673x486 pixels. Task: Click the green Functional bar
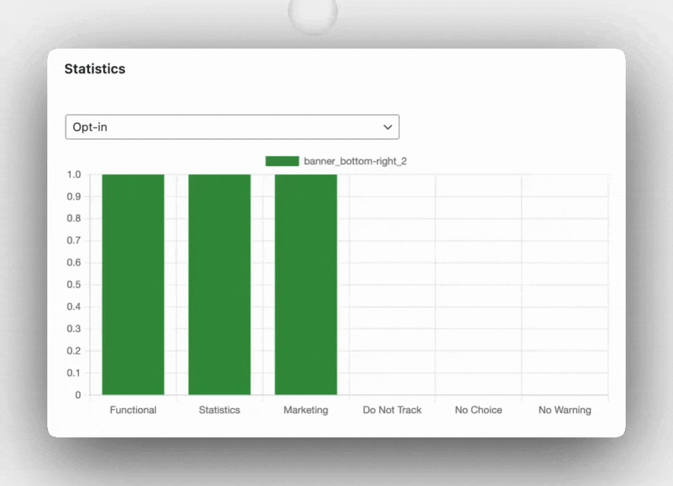click(133, 283)
